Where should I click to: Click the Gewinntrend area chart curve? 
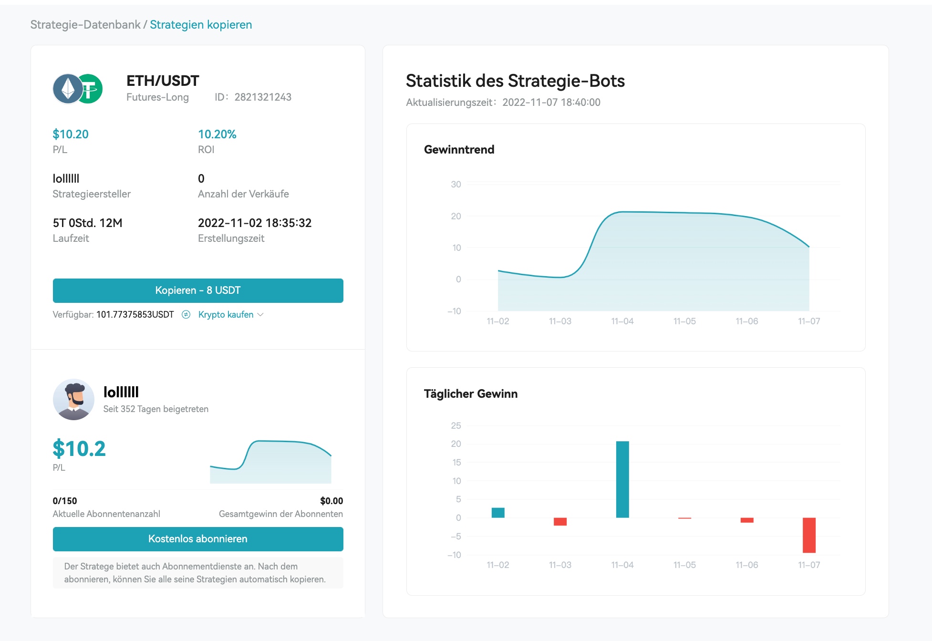point(653,261)
